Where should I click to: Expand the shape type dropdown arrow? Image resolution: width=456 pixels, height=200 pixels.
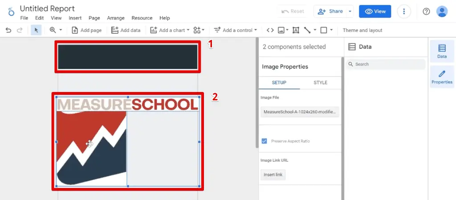tap(331, 30)
